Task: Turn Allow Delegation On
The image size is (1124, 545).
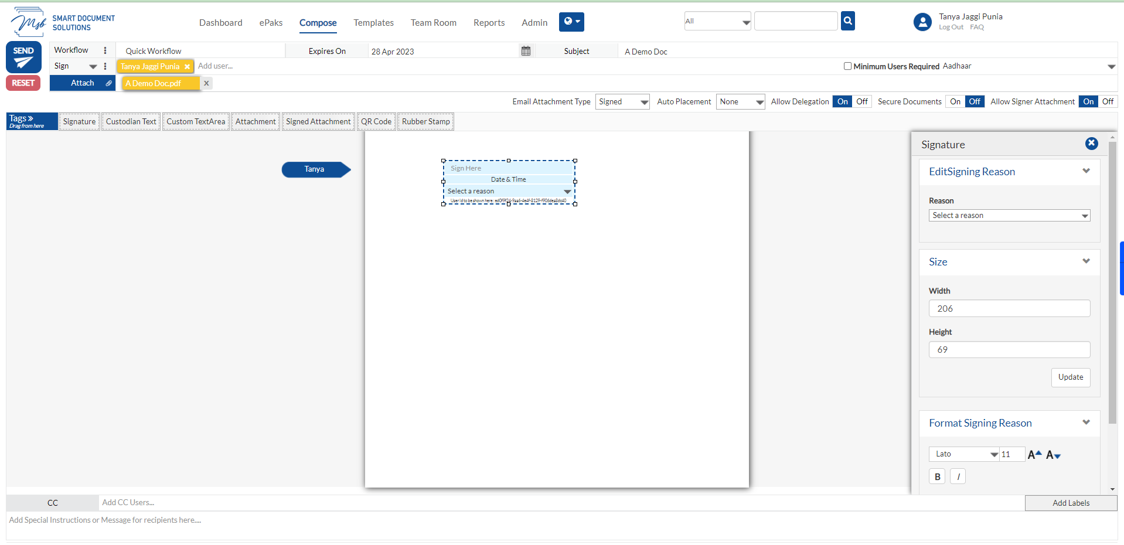Action: coord(842,101)
